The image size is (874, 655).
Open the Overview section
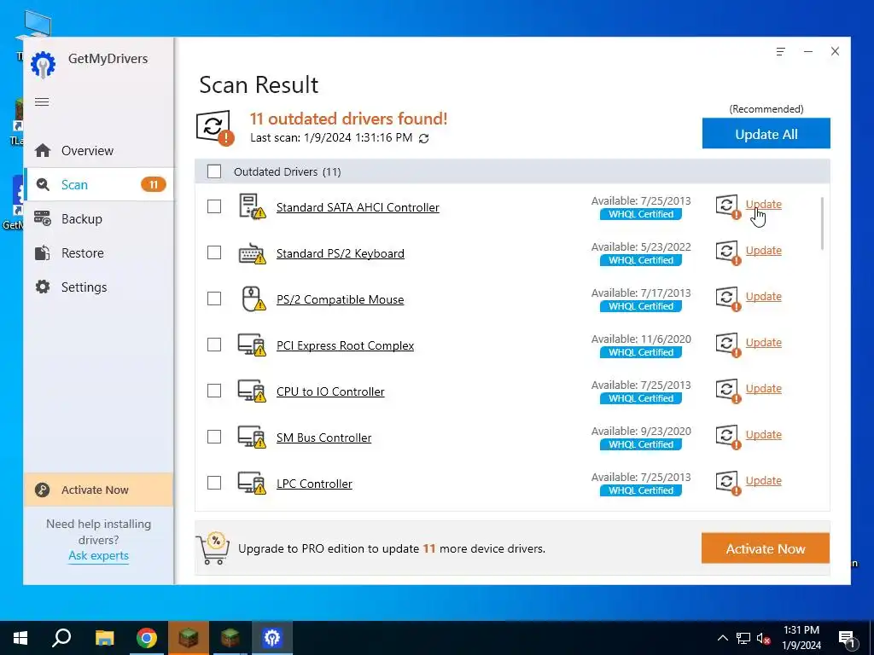[99, 150]
